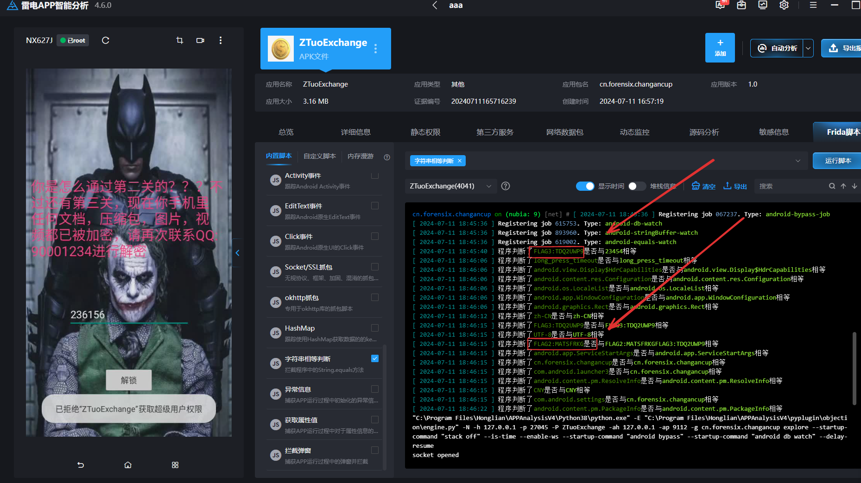The image size is (861, 483).
Task: Enable the Socket/SSL抓包 script checkbox
Action: 375,267
